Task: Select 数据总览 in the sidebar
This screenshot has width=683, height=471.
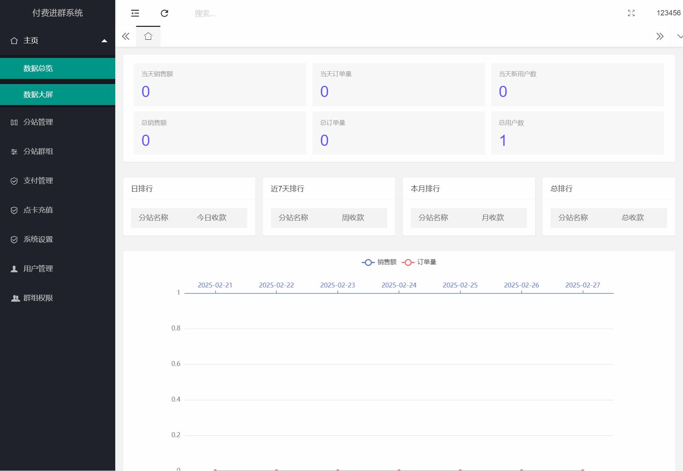Action: point(38,68)
